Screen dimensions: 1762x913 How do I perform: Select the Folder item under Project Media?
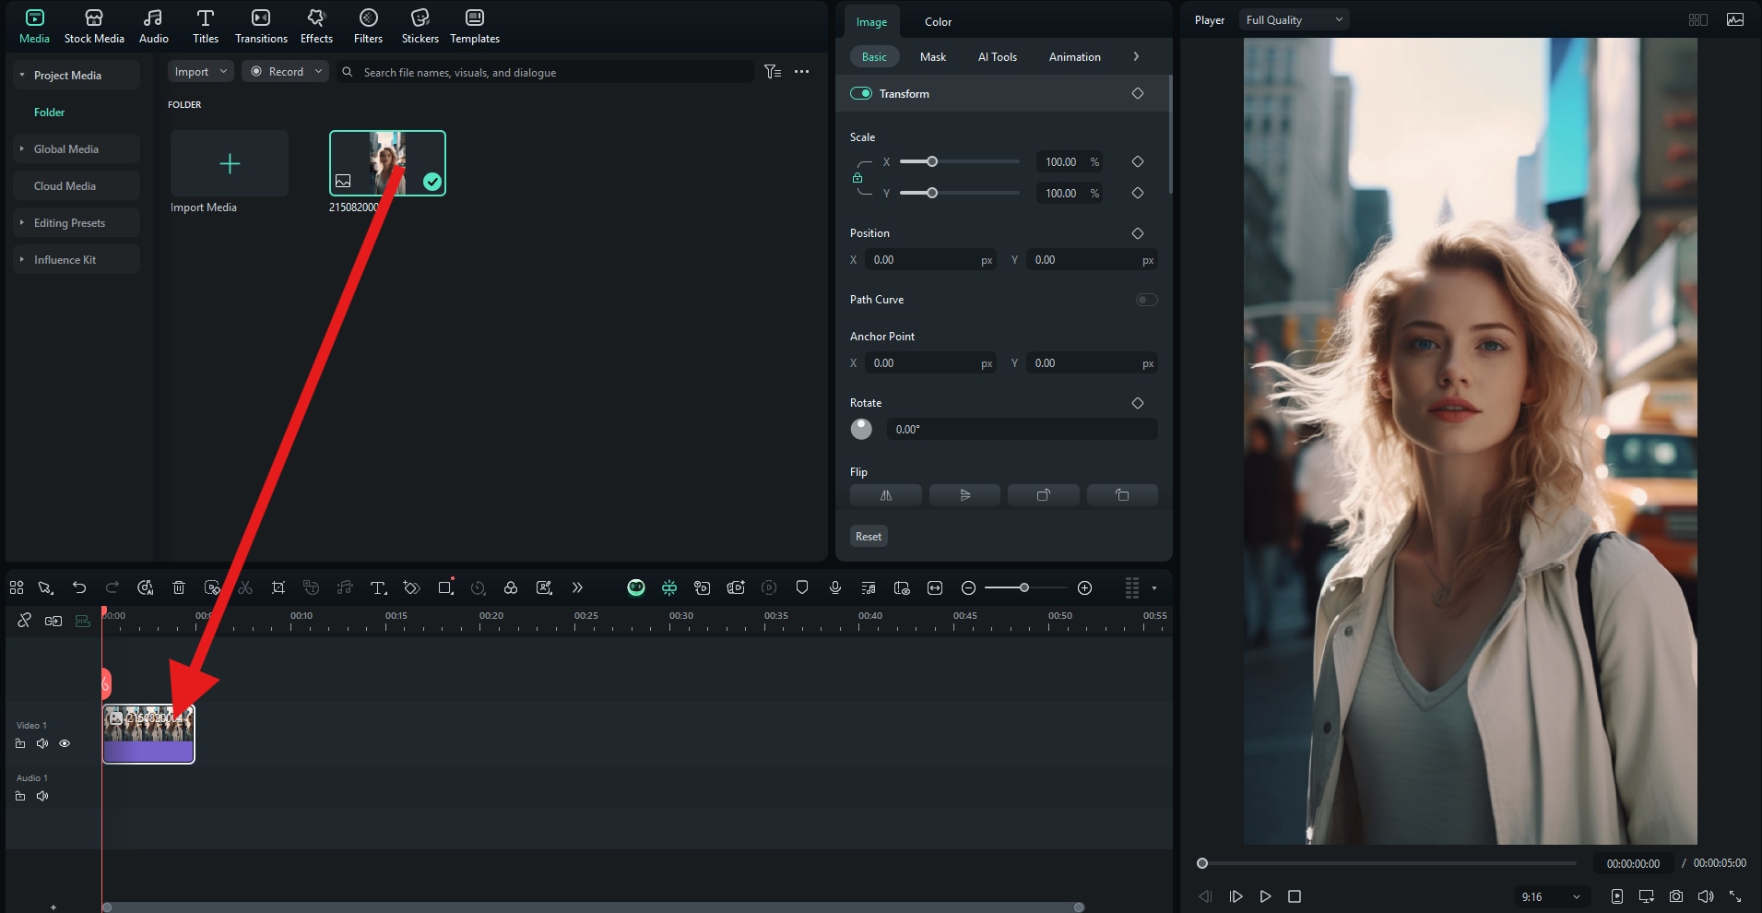tap(49, 112)
